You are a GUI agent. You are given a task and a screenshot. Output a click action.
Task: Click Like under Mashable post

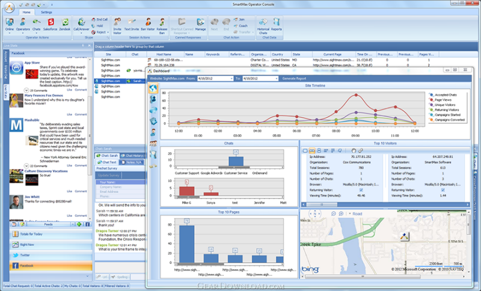(x=69, y=165)
